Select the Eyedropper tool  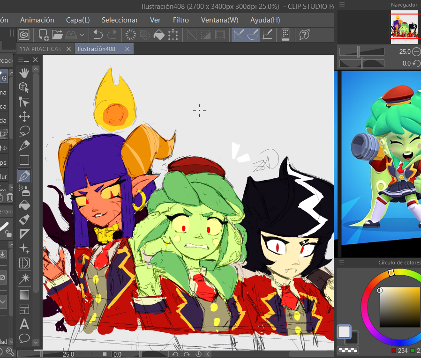pyautogui.click(x=24, y=146)
